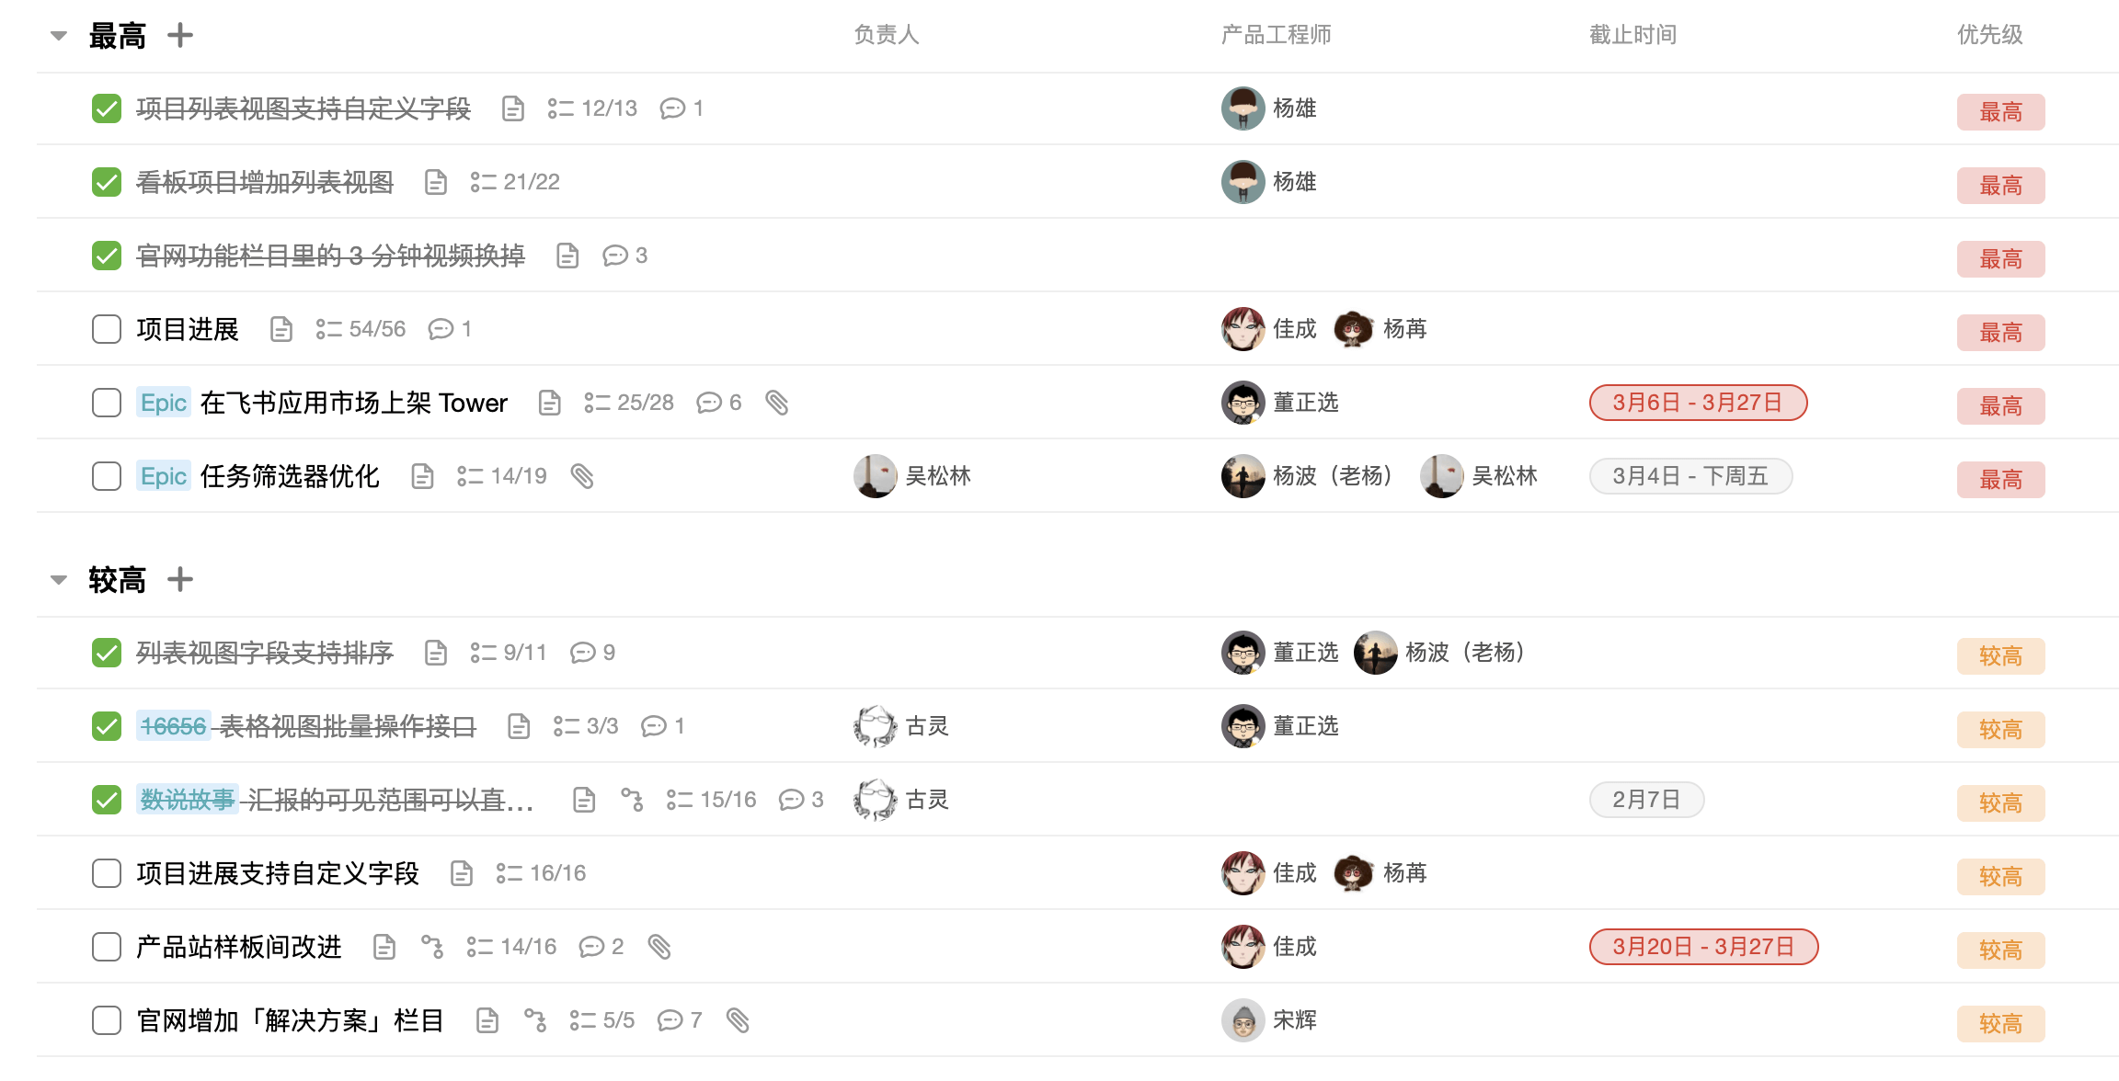Add a task to 较高 group
The image size is (2119, 1081).
point(180,580)
